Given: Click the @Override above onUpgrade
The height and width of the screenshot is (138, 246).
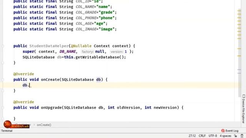Looking at the screenshot, I should tap(23, 102).
